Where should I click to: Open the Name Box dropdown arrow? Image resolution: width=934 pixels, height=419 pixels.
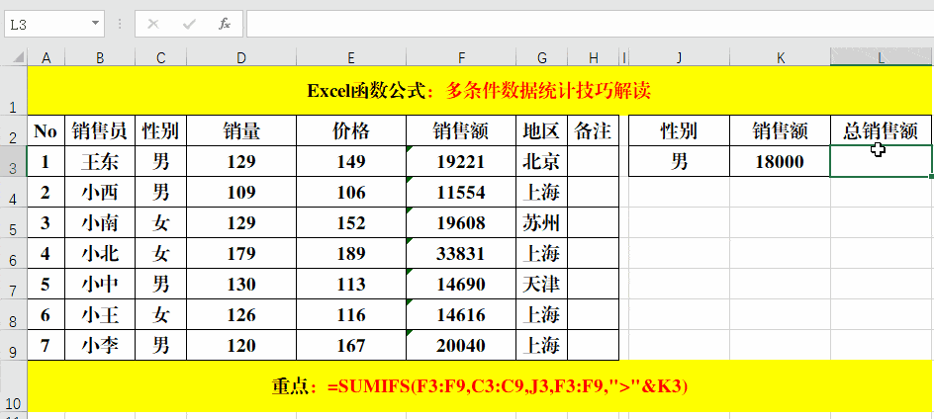(x=95, y=23)
